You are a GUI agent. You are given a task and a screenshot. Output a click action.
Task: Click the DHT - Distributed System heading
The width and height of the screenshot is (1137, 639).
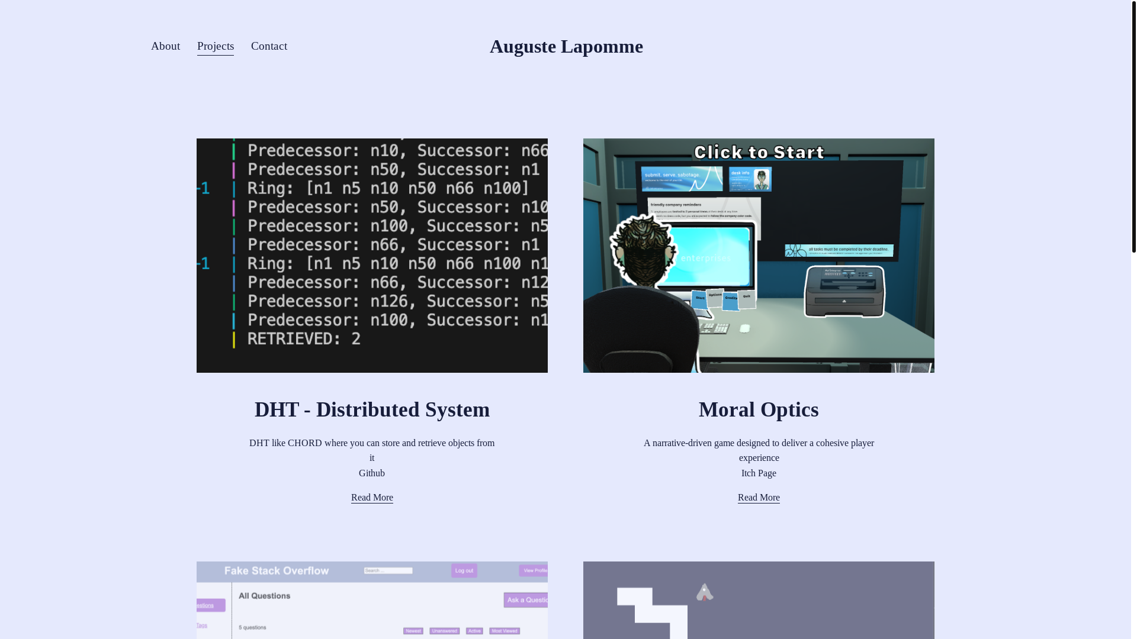372,409
